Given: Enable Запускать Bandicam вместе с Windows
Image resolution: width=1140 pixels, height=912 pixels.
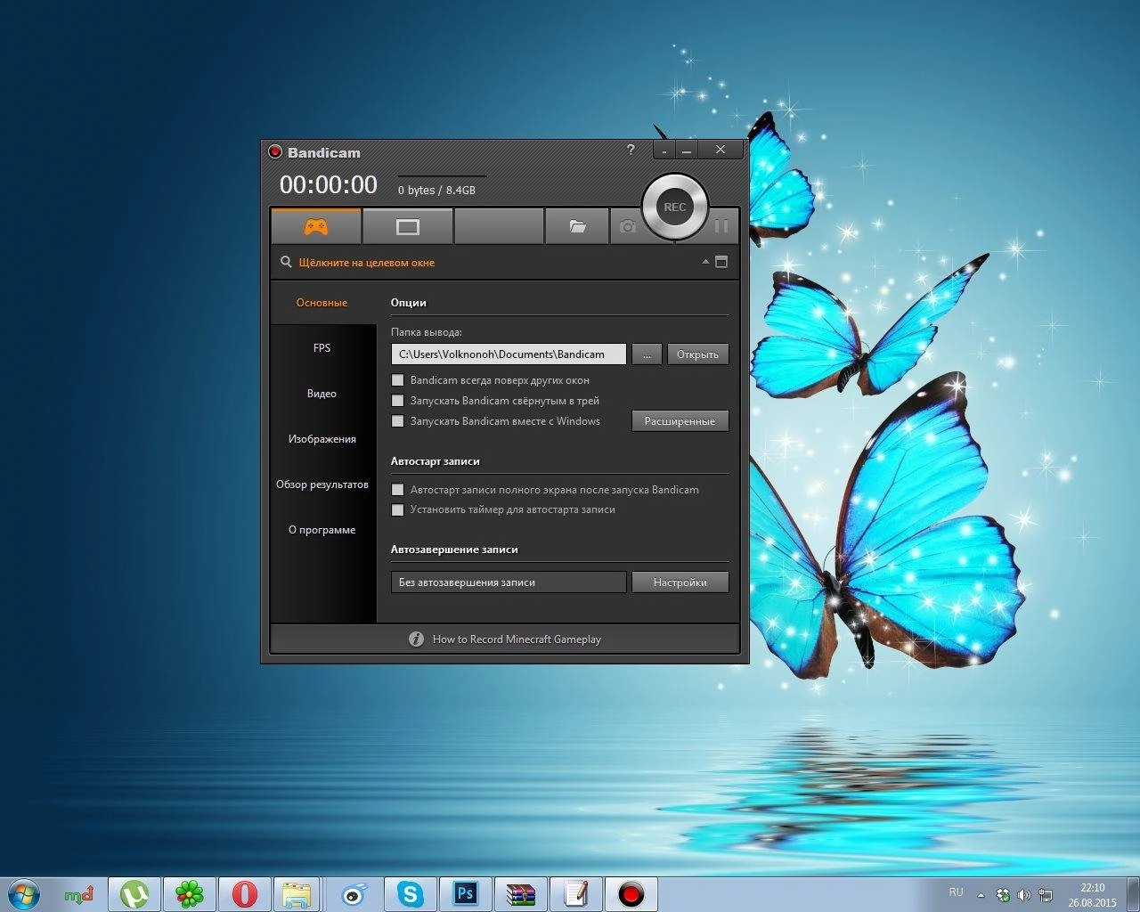Looking at the screenshot, I should 398,421.
